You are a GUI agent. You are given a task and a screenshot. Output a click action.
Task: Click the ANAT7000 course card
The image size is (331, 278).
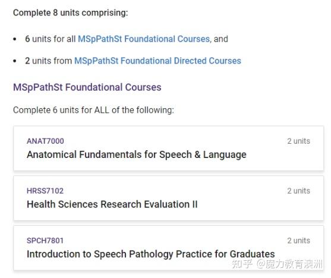168,149
